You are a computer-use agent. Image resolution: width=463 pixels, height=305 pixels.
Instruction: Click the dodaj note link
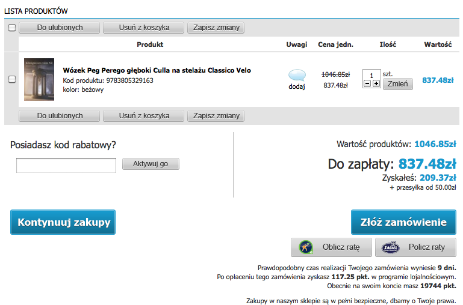coord(297,86)
